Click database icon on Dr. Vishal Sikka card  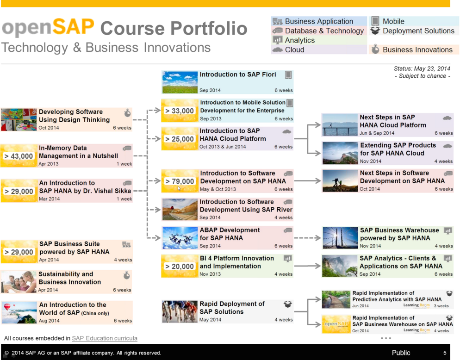[127, 183]
